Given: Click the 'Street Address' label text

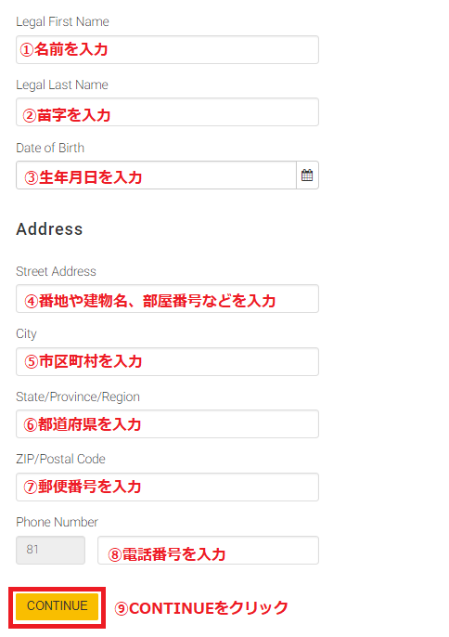Looking at the screenshot, I should 56,271.
